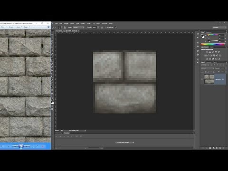Add an Invert adjustment
The height and width of the screenshot is (171, 228).
click(x=207, y=59)
